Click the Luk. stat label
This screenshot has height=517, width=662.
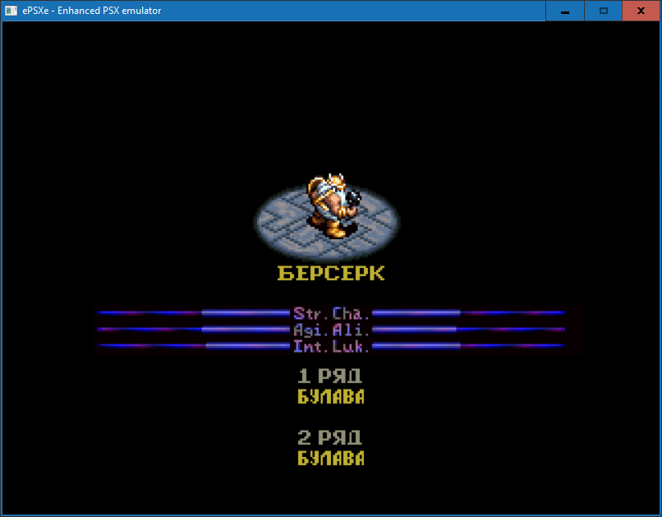point(351,346)
